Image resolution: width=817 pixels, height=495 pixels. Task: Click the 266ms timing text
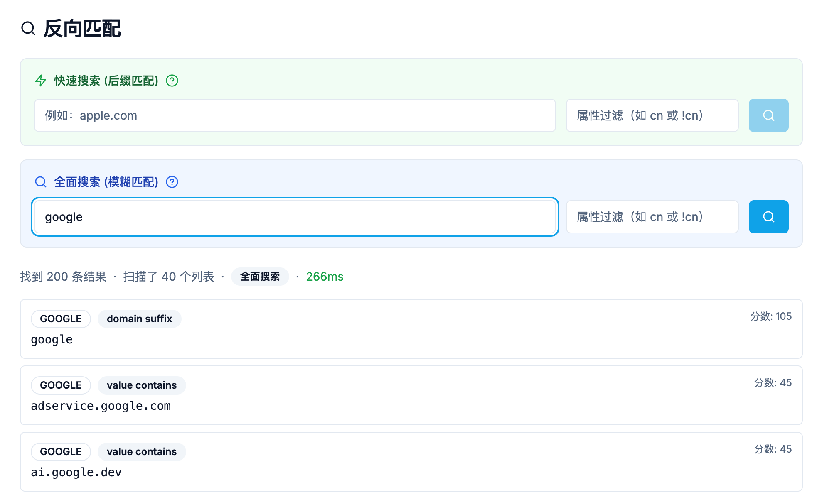(325, 277)
